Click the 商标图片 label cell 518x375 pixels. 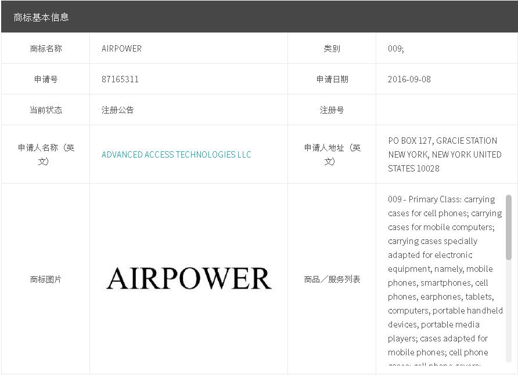pyautogui.click(x=46, y=279)
